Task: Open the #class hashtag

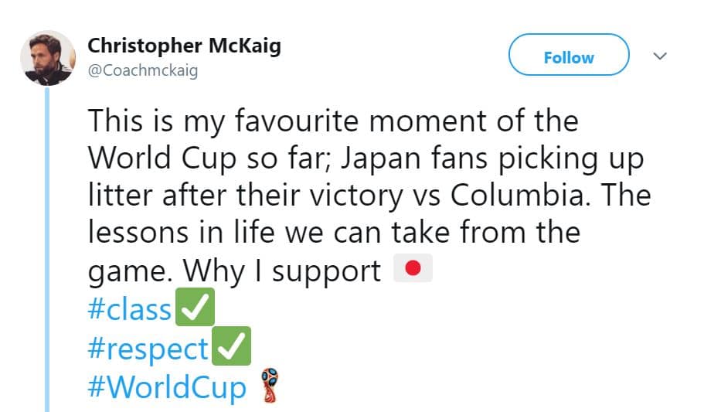Action: pyautogui.click(x=130, y=309)
